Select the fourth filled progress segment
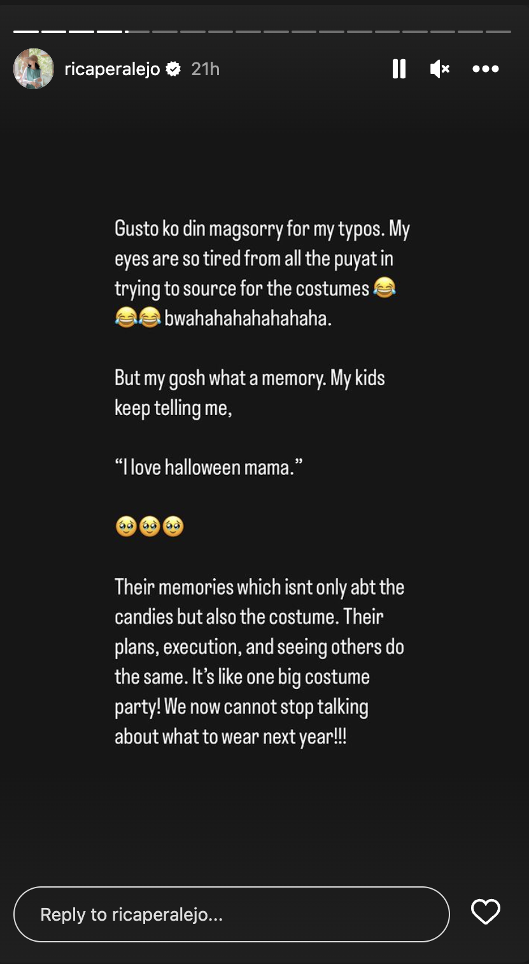Screen dimensions: 529x964 (109, 31)
